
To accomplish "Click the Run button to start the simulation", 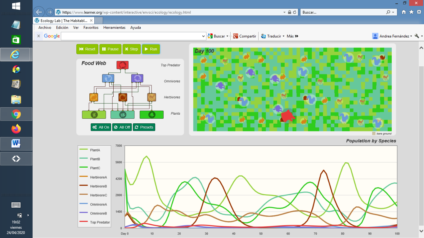I will tap(151, 49).
